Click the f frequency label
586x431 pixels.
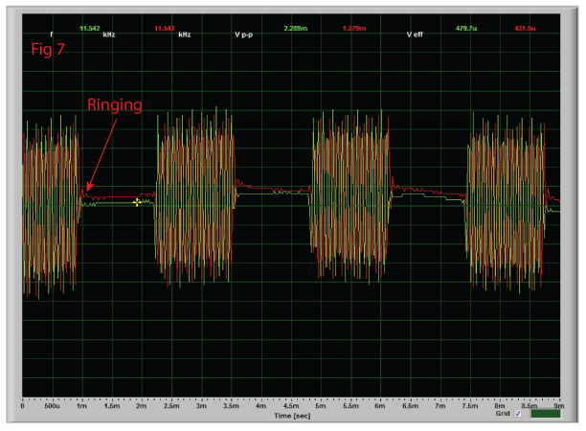point(52,34)
